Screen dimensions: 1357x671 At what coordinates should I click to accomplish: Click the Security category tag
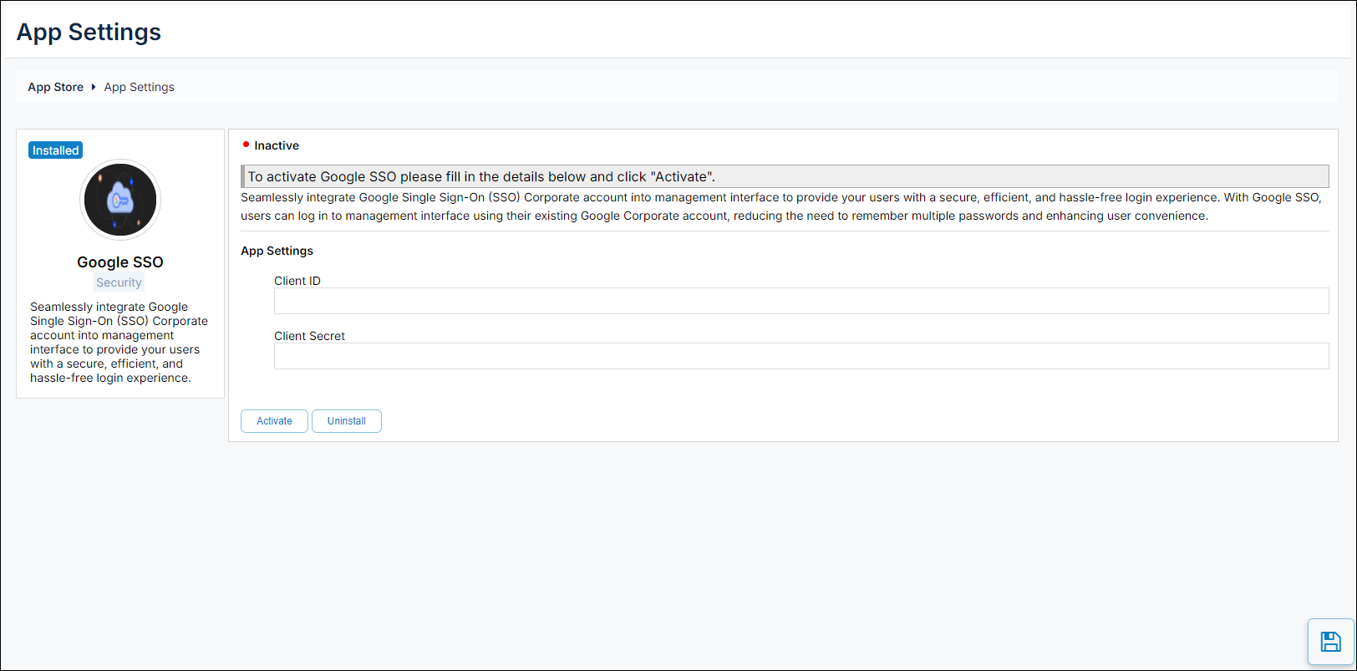(x=119, y=282)
